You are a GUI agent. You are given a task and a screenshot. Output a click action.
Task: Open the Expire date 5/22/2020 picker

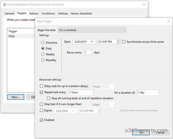click(73, 111)
